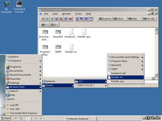Image resolution: width=162 pixels, height=121 pixels.
Task: Expand REACTOS (D:) drive submenu
Action: [91, 86]
